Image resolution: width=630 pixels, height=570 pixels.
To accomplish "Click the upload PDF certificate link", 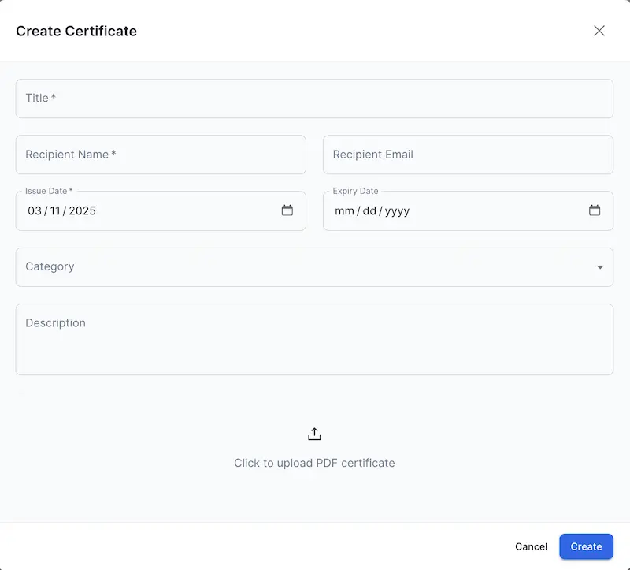I will pyautogui.click(x=314, y=463).
